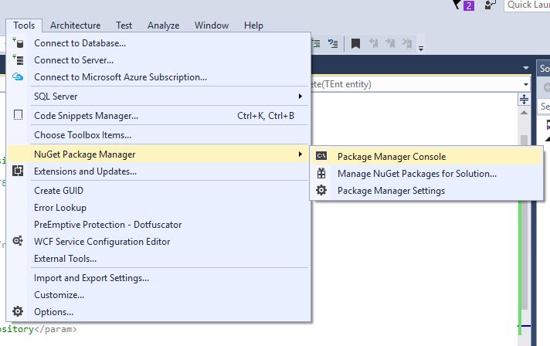Click the Connect to Database icon

pyautogui.click(x=19, y=43)
